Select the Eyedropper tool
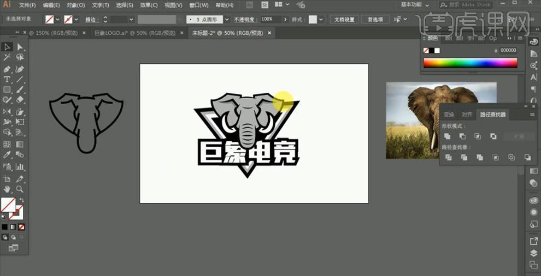Viewport: 541px width, 276px height. pyautogui.click(x=7, y=155)
